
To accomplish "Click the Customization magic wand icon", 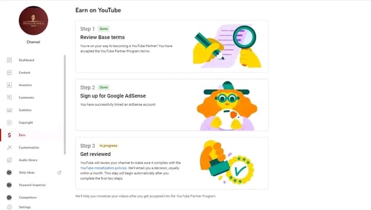I will (9, 147).
